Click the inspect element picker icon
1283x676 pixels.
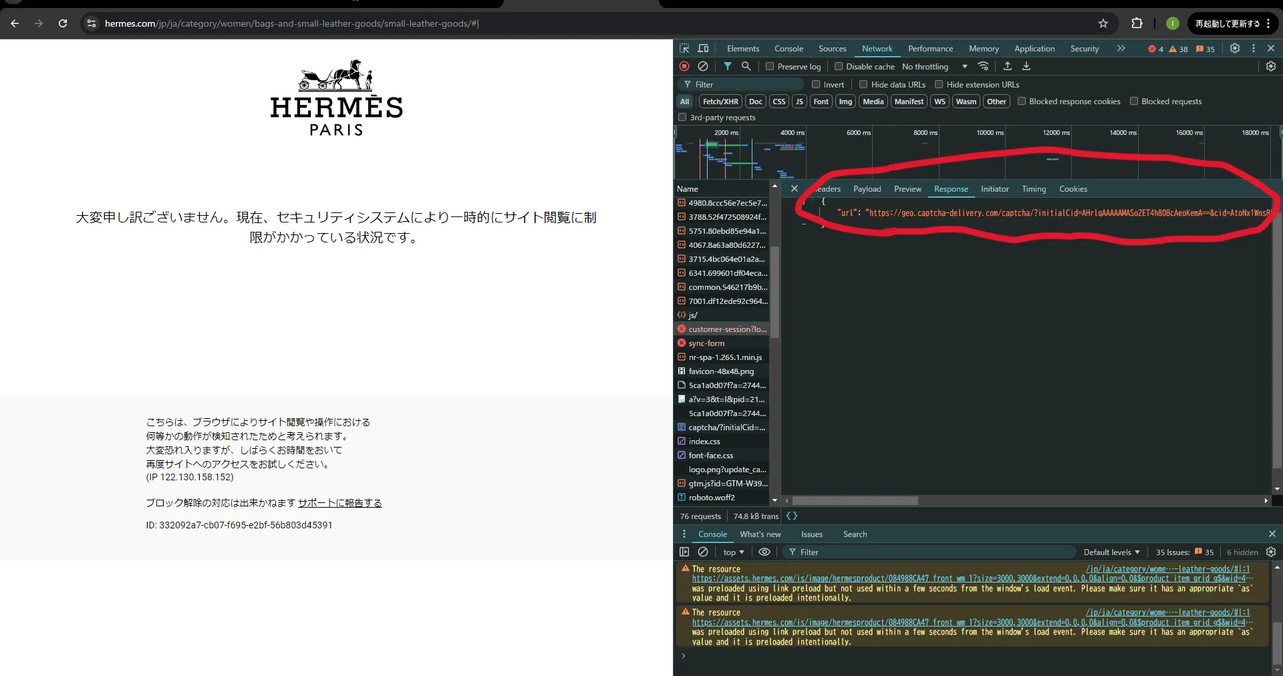click(684, 49)
